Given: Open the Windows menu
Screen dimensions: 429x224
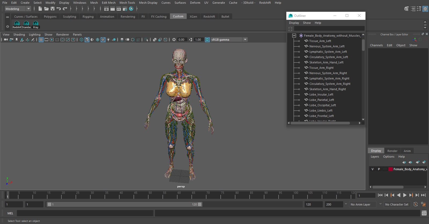Looking at the screenshot, I should click(x=80, y=3).
